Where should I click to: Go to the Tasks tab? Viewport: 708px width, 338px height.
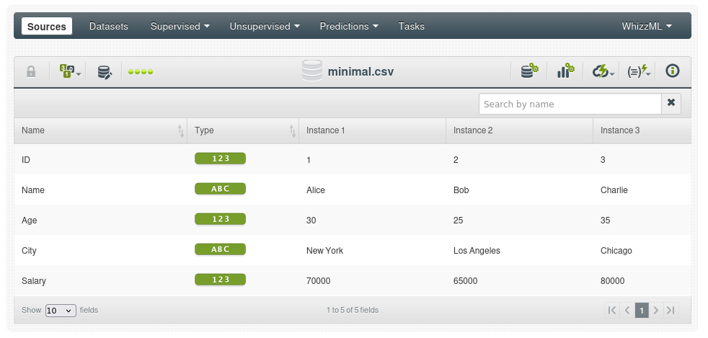412,26
